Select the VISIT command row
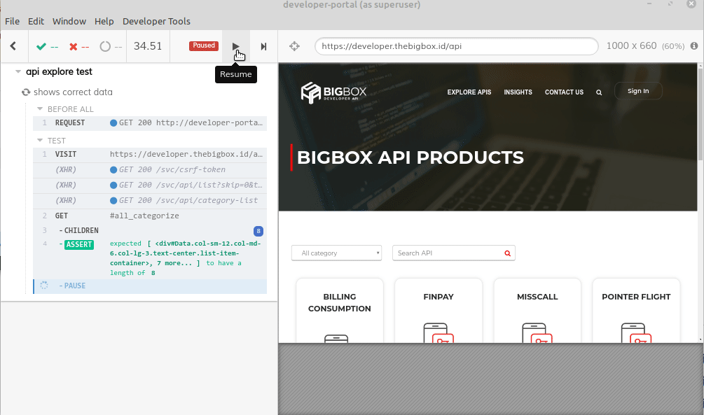 150,155
